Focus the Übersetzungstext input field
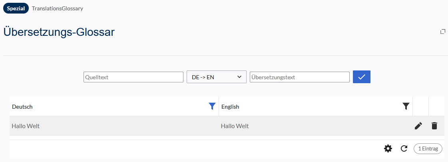This screenshot has height=162, width=448. pos(299,77)
